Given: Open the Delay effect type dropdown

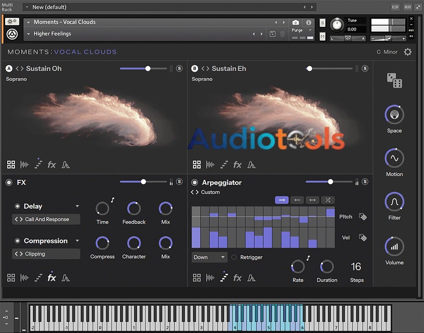Looking at the screenshot, I should pyautogui.click(x=77, y=206).
